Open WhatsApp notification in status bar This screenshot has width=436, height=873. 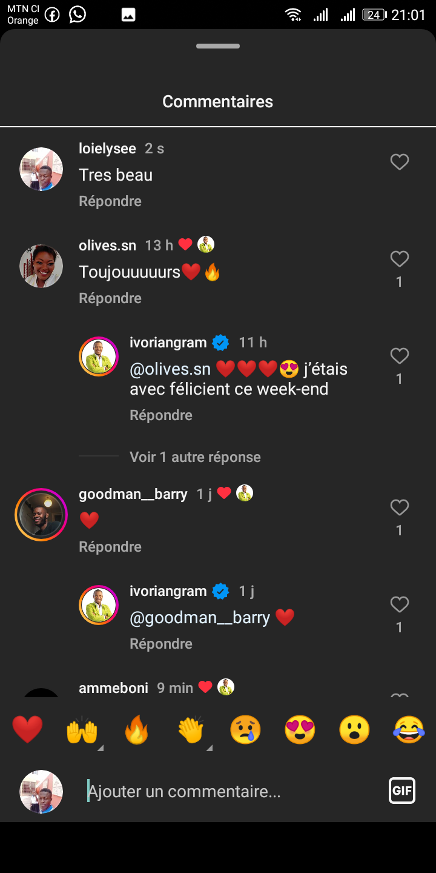click(x=78, y=15)
